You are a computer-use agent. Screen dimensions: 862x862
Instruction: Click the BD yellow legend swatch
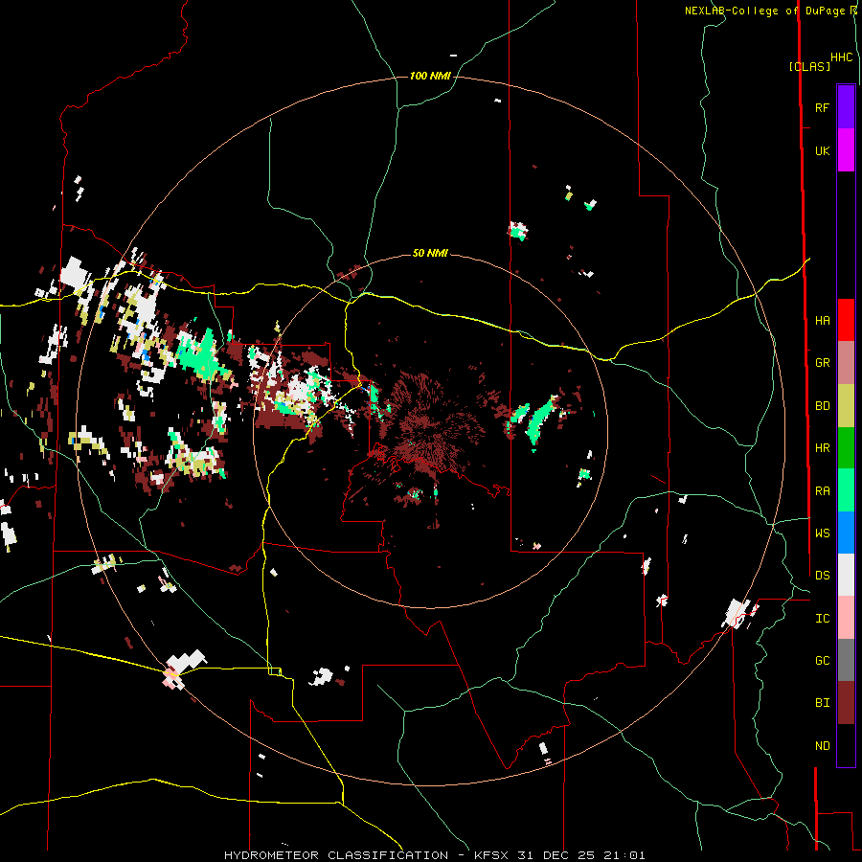846,406
